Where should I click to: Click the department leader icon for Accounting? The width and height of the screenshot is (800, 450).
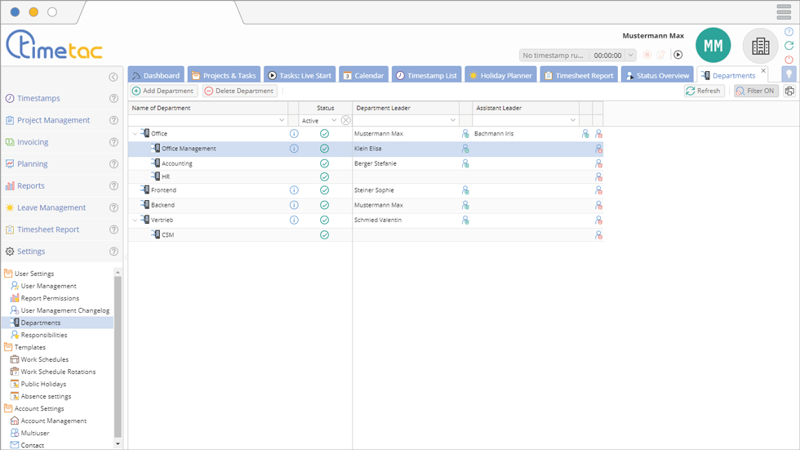465,163
